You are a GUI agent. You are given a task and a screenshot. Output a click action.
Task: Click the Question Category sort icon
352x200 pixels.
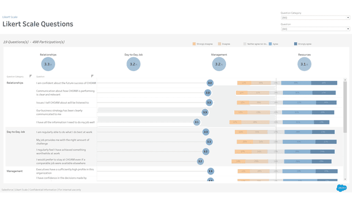(x=31, y=76)
